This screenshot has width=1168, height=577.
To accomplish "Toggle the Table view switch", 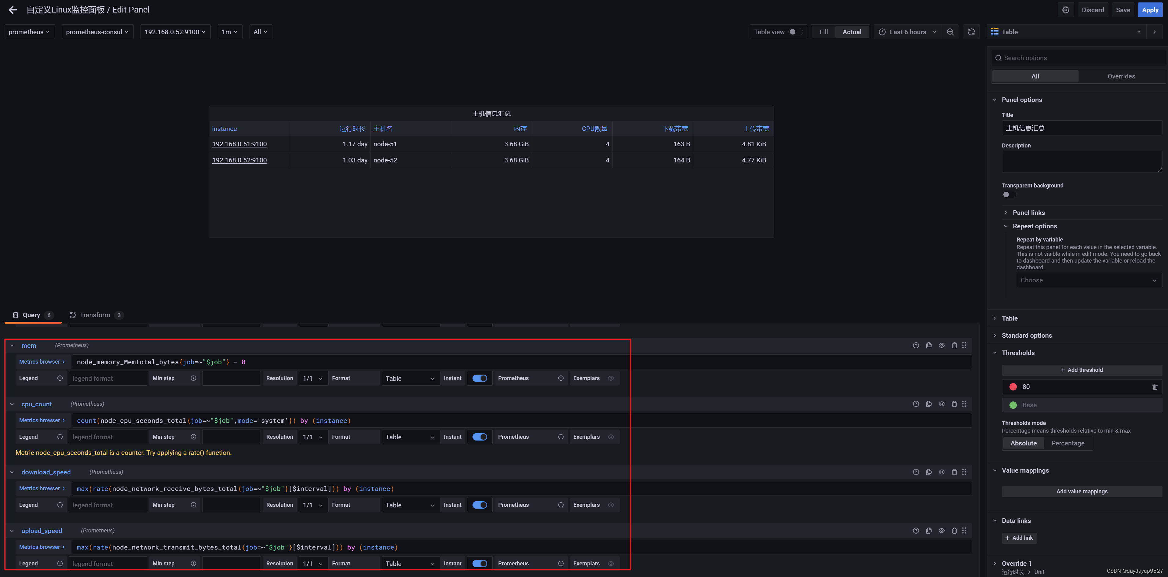I will pos(795,32).
